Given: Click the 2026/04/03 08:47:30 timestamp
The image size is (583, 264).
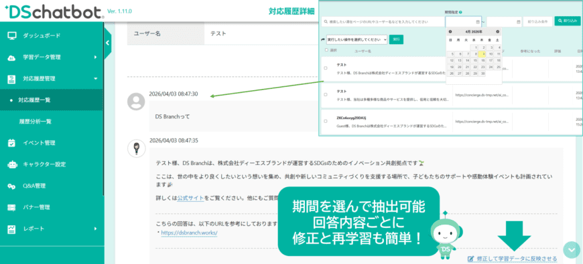Looking at the screenshot, I should [174, 94].
